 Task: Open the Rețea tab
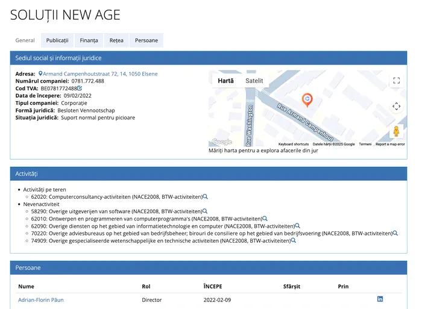(x=116, y=40)
